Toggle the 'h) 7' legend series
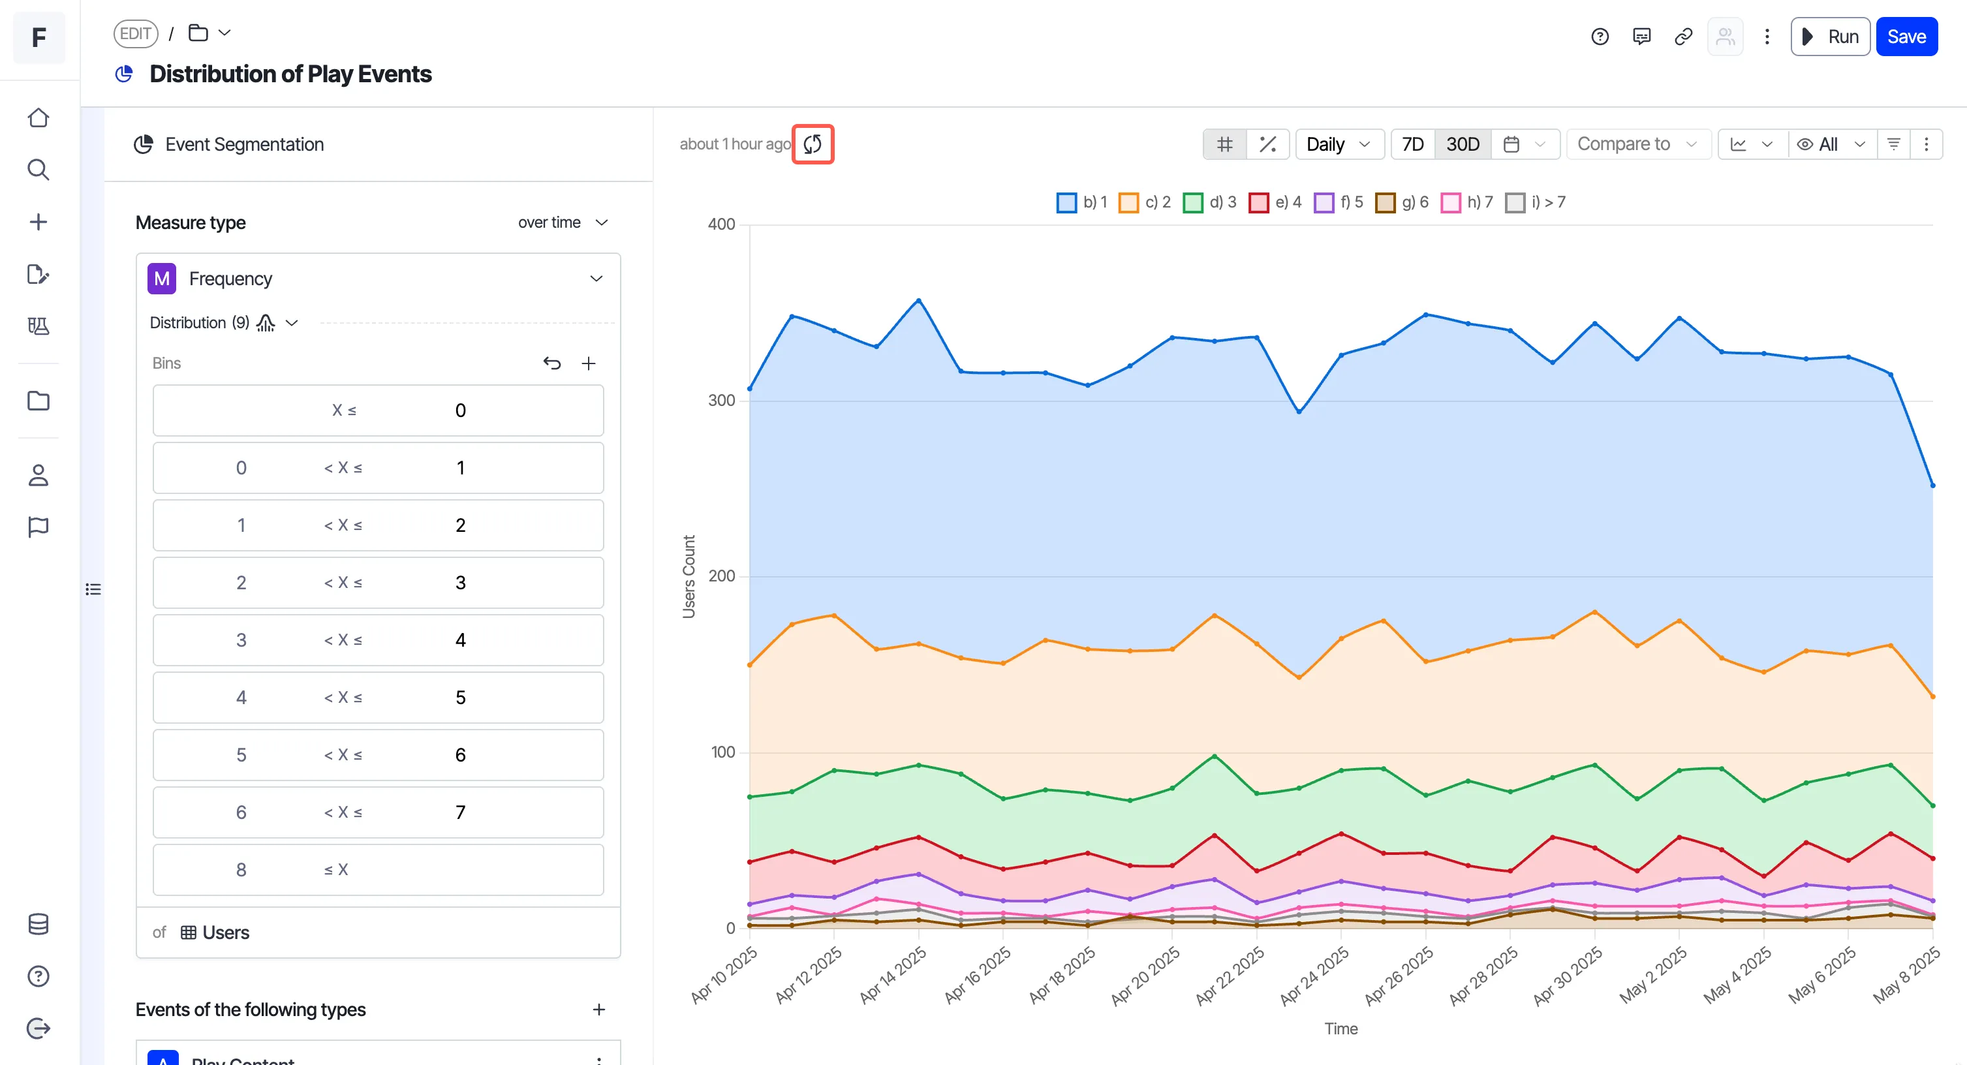The height and width of the screenshot is (1065, 1967). [1466, 202]
